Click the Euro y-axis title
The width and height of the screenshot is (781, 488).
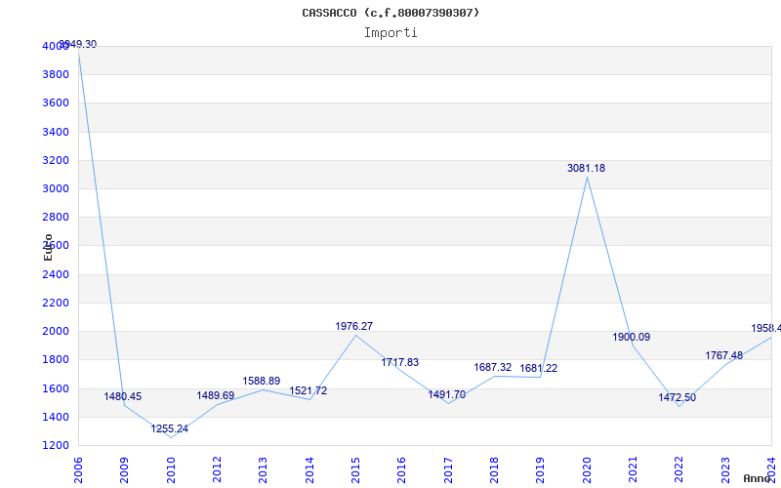48,247
